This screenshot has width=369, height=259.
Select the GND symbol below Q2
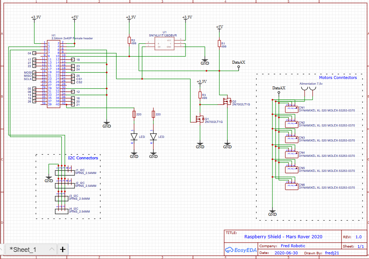tap(227, 145)
